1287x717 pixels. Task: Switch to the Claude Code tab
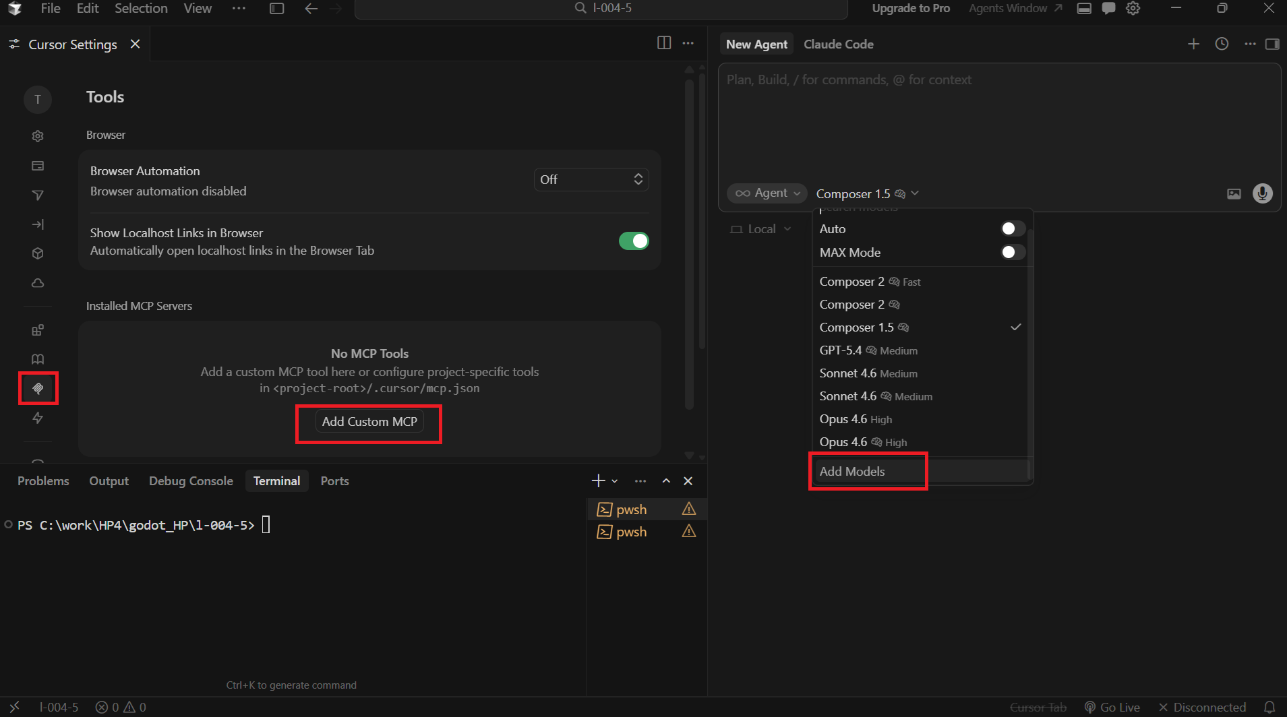(838, 44)
